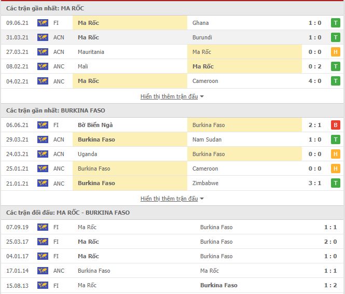Click the green T badge for Burkina Faso vs Zimbabwe

335,183
